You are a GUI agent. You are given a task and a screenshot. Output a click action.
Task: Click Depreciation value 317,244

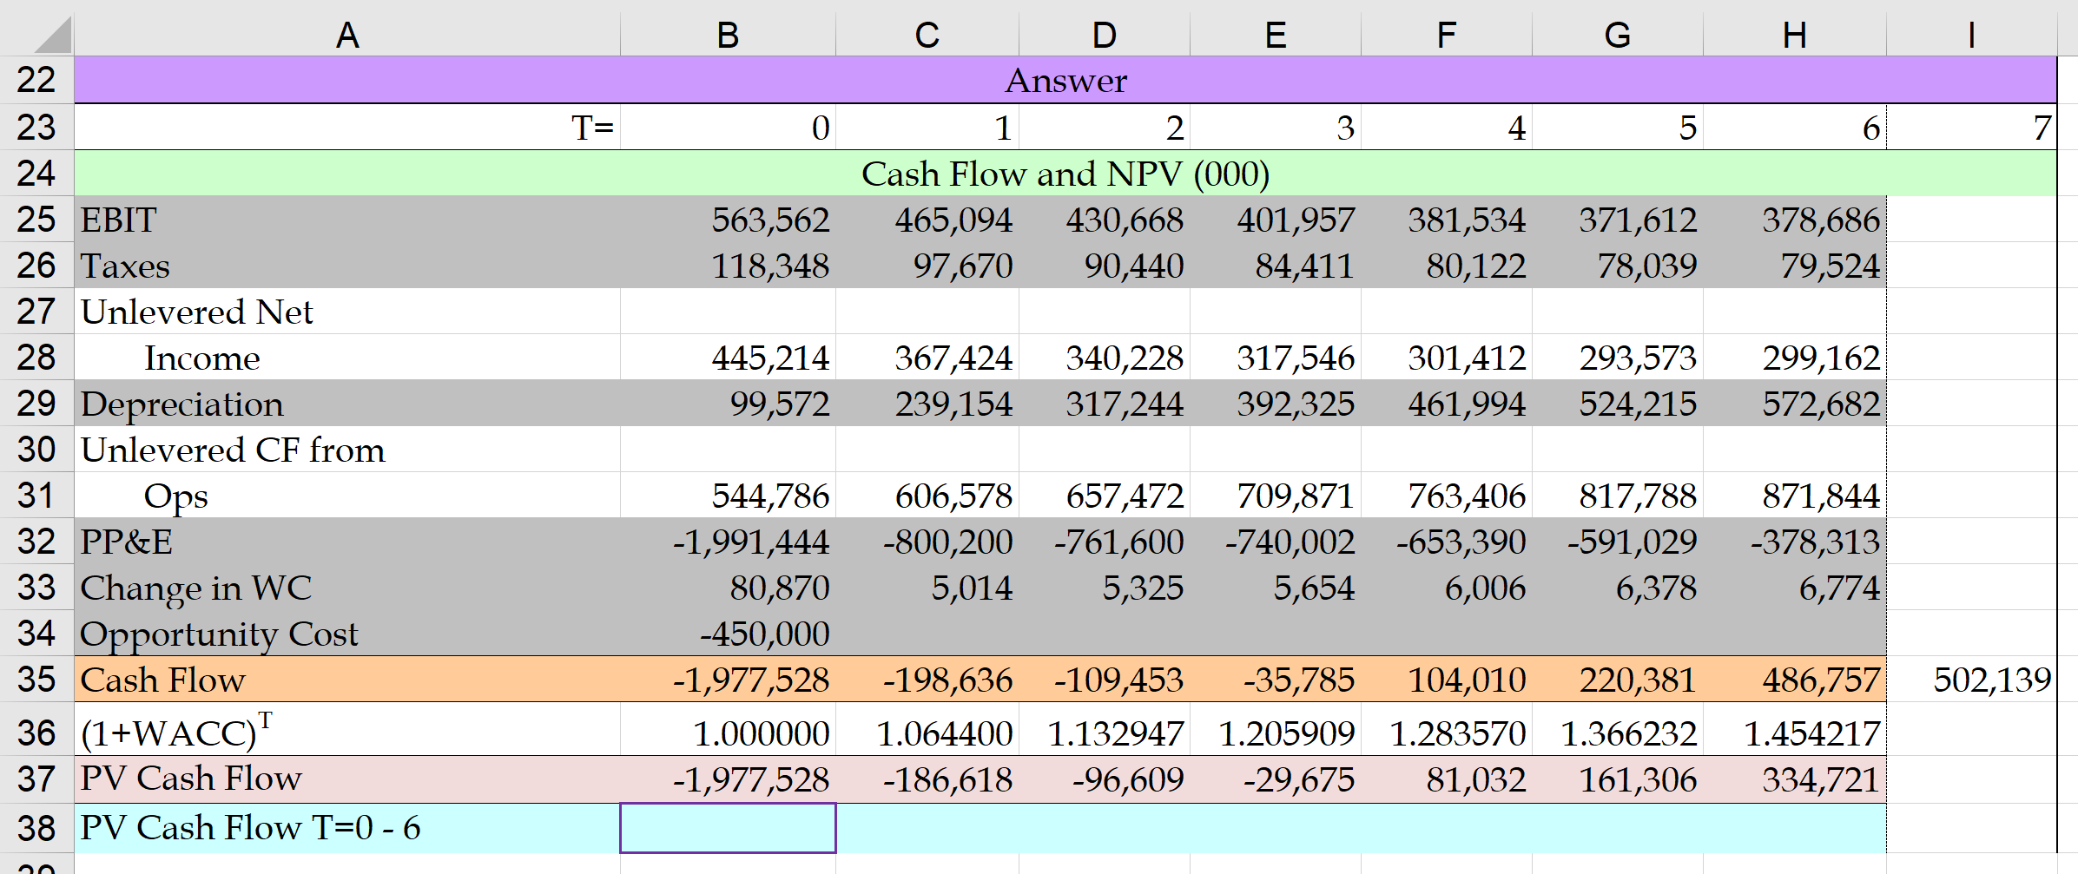tap(1125, 404)
